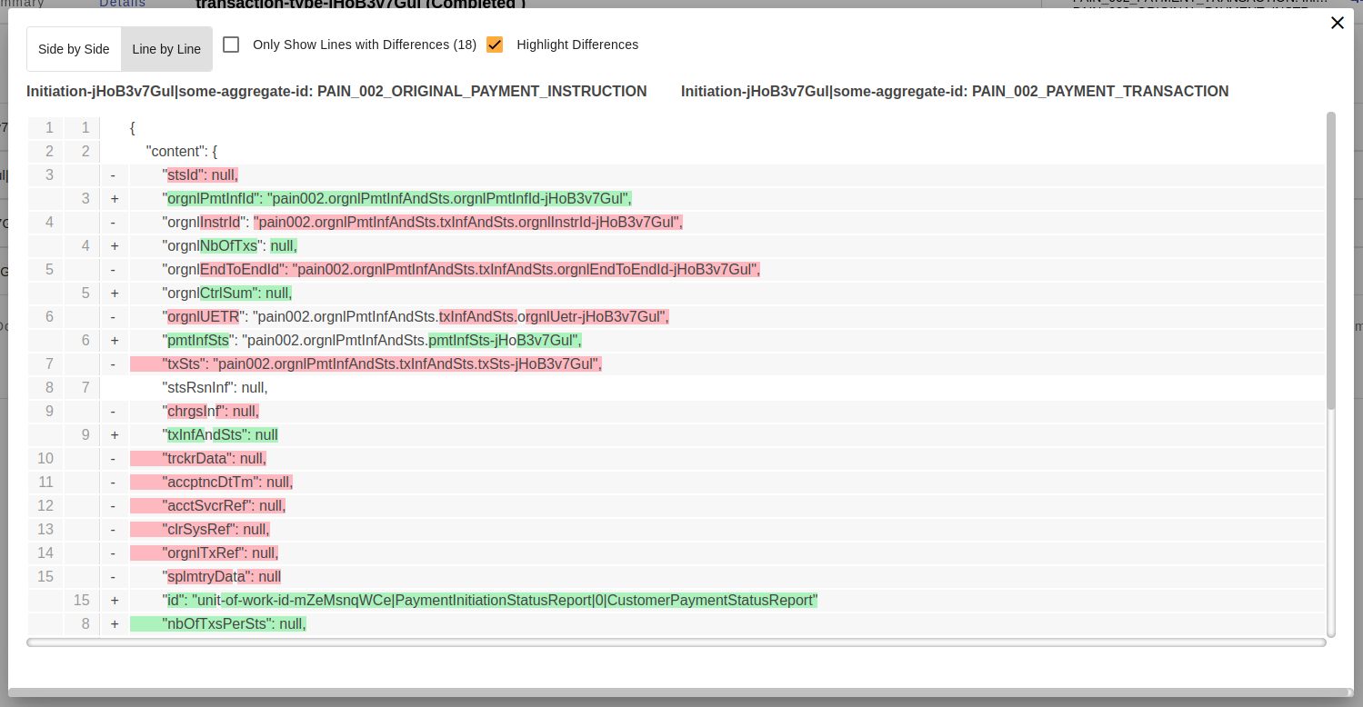Click the minus marker on the txSts line
Screen dimensions: 1363x707
(x=113, y=363)
